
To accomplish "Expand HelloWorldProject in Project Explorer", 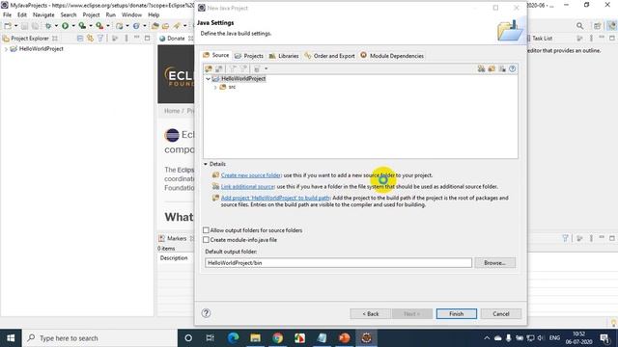I will (x=6, y=49).
